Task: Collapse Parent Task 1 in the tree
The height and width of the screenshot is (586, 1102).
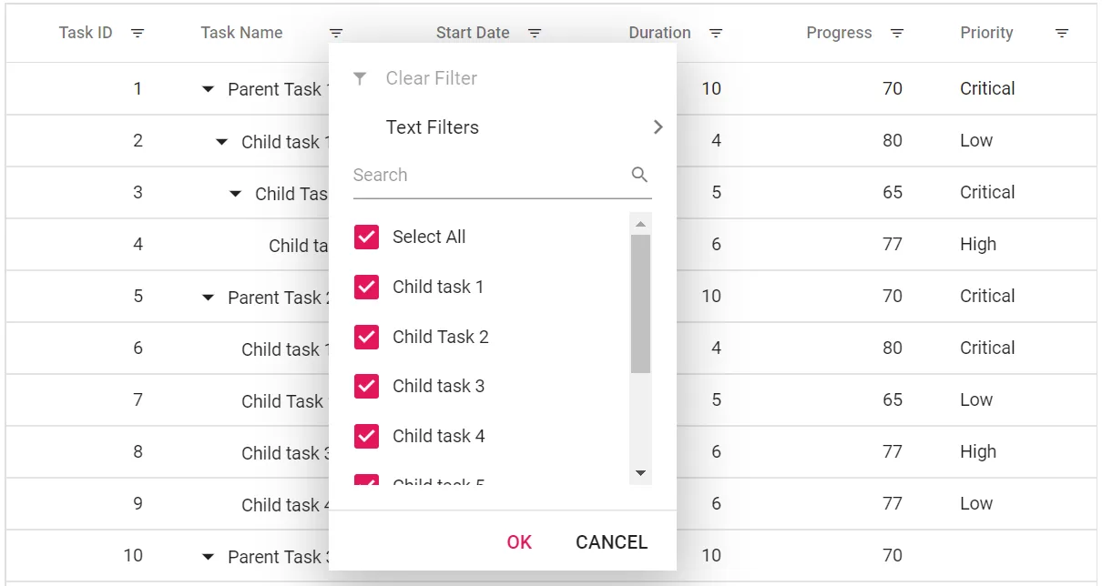Action: click(x=208, y=89)
